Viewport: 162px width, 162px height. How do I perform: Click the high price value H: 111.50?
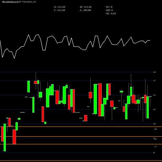86,7
